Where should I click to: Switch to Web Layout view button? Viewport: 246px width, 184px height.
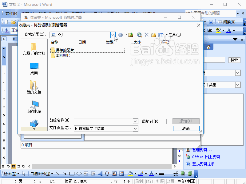[8, 166]
